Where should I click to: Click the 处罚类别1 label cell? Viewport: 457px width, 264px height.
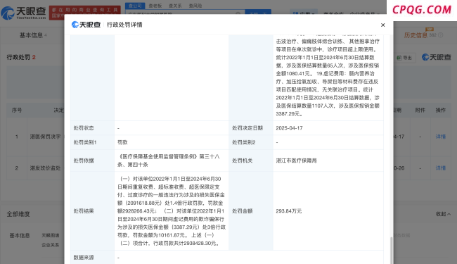pyautogui.click(x=92, y=142)
